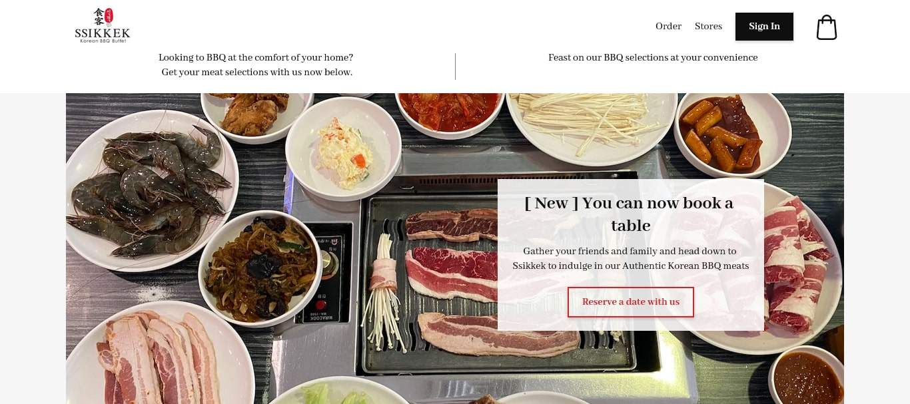This screenshot has height=404, width=910.
Task: Click the japchae noodle bowl in the photo
Action: pyautogui.click(x=260, y=268)
